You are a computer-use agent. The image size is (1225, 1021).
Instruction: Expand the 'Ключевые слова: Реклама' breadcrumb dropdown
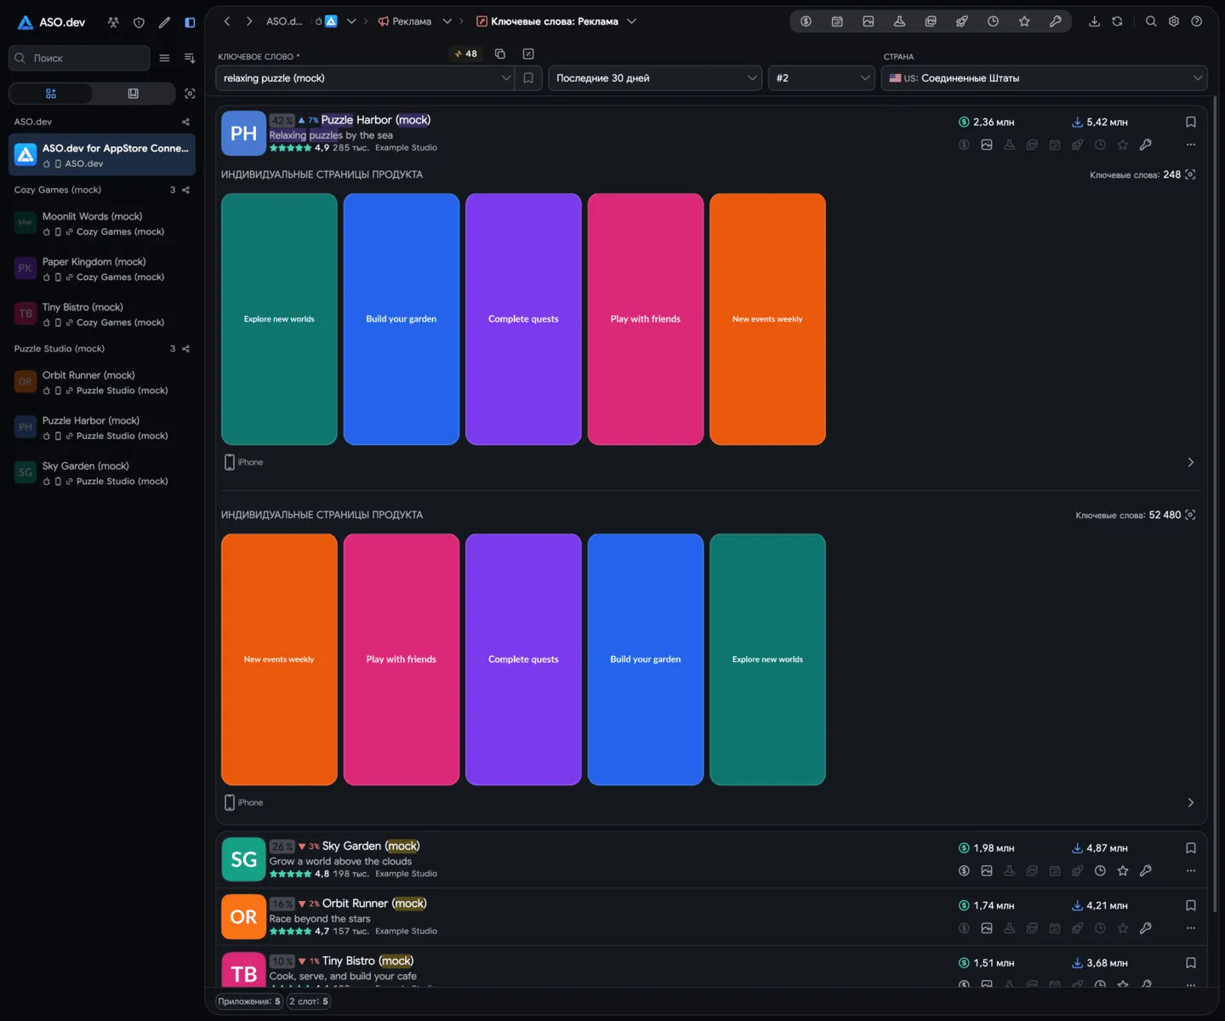click(631, 21)
